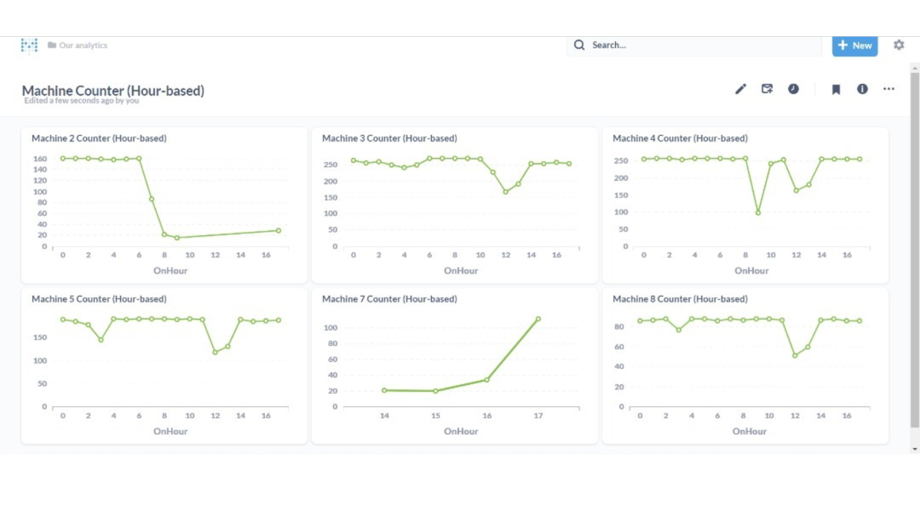
Task: Click the OnHour axis label in Machine 8 chart
Action: (x=749, y=431)
